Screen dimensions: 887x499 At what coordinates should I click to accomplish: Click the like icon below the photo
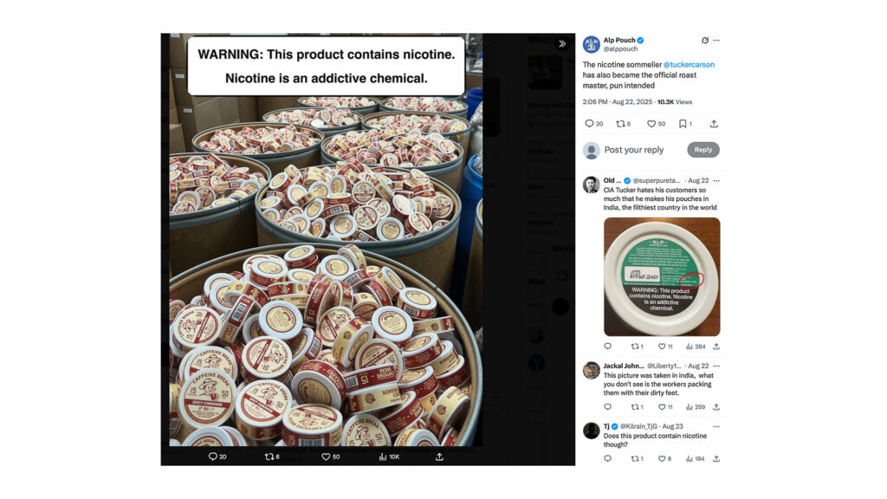pyautogui.click(x=330, y=457)
